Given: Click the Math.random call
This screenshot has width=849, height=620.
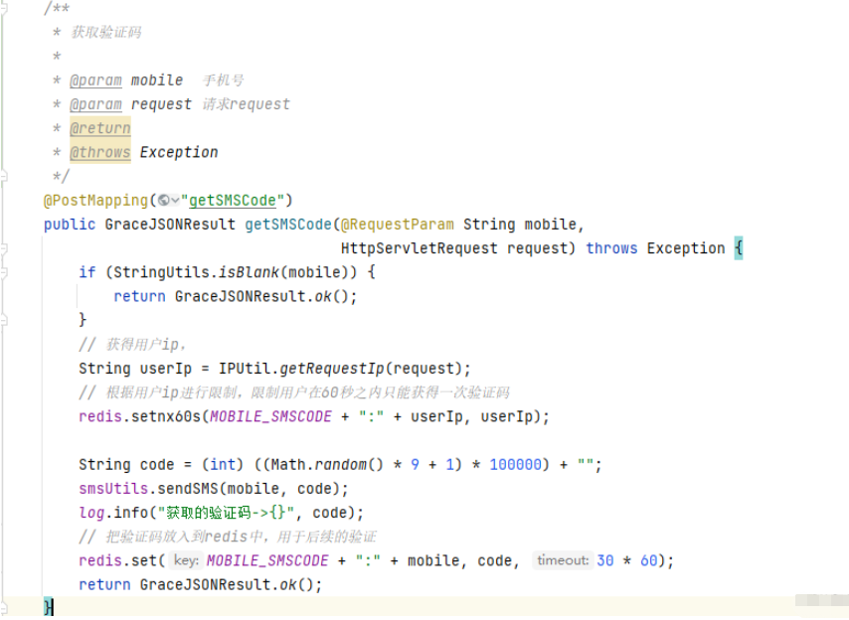Looking at the screenshot, I should pos(327,464).
